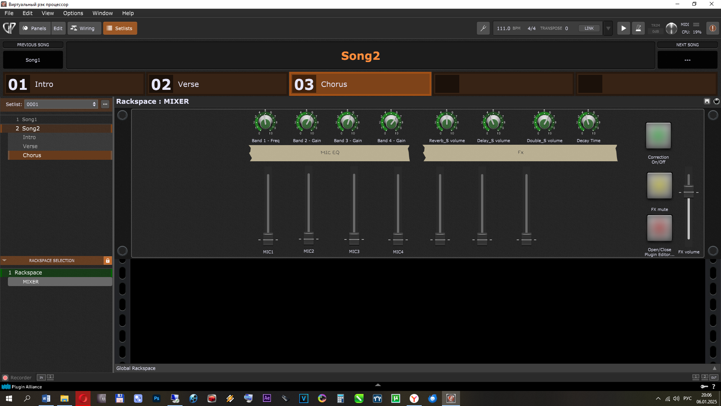
Task: Click the Next Song button
Action: (x=688, y=60)
